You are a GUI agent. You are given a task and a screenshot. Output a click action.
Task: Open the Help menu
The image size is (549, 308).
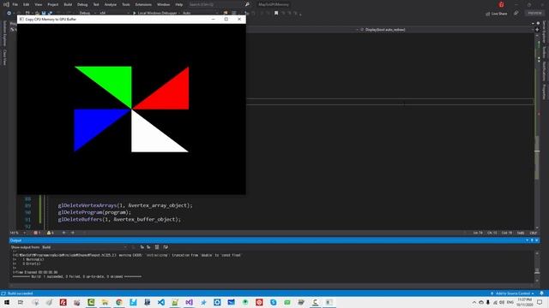click(x=179, y=4)
